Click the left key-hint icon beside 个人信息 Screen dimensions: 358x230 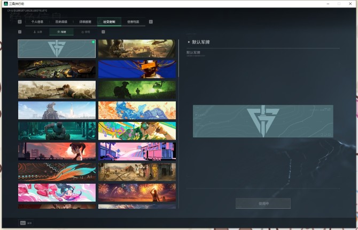pyautogui.click(x=20, y=22)
